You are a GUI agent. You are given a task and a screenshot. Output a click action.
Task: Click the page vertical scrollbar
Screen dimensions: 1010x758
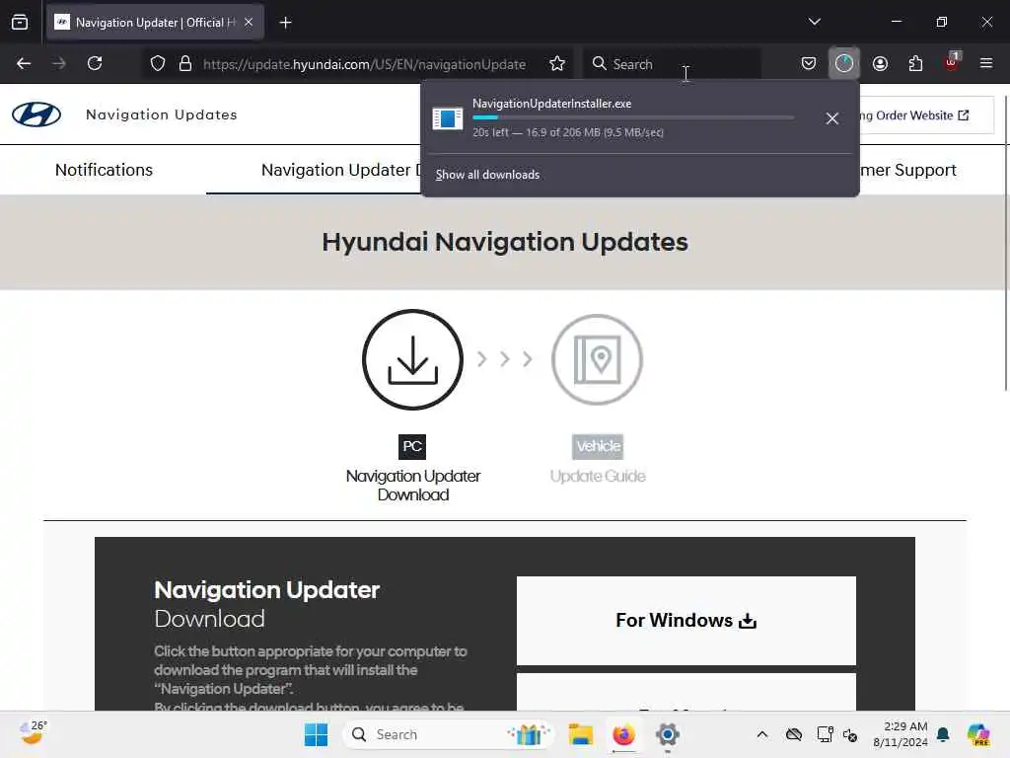[x=1006, y=244]
